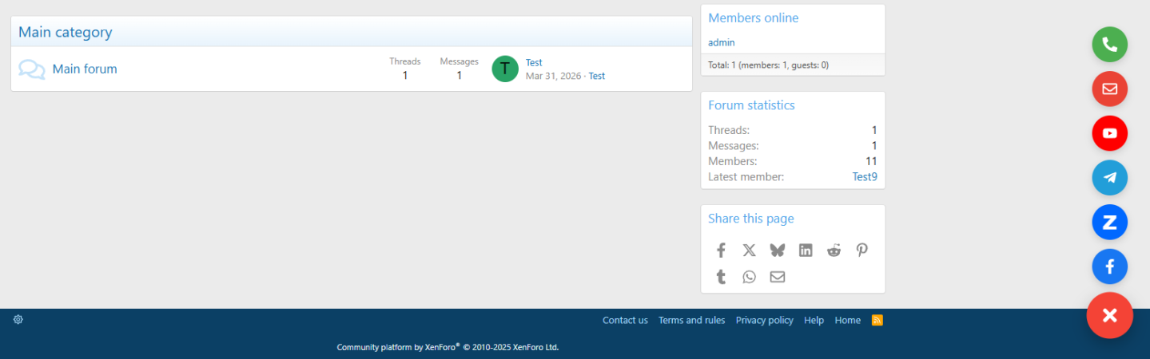This screenshot has width=1150, height=359.
Task: Open the Telegram floating button
Action: tap(1109, 178)
